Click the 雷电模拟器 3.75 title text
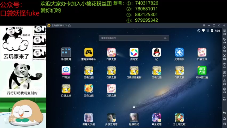Image resolution: width=227 pixels, height=128 pixels. [59, 26]
